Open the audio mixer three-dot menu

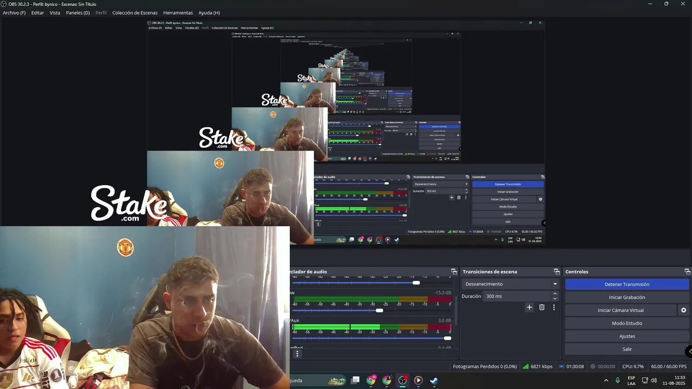[297, 354]
